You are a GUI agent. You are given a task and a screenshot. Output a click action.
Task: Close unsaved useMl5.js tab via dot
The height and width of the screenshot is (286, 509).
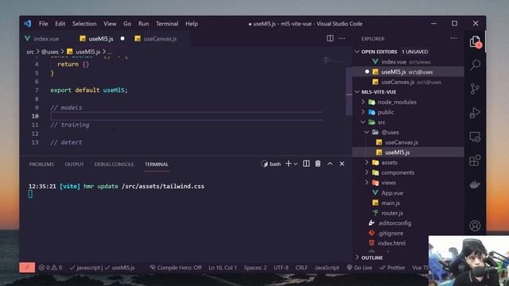pyautogui.click(x=122, y=39)
